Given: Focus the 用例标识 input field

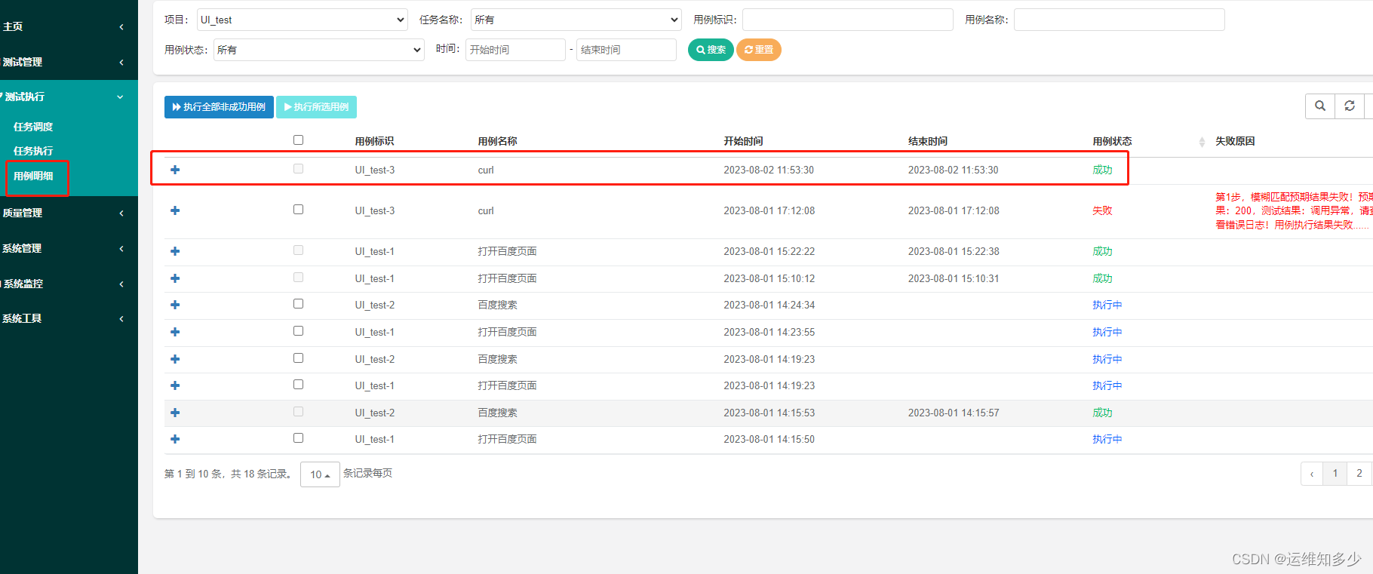Looking at the screenshot, I should [x=848, y=20].
